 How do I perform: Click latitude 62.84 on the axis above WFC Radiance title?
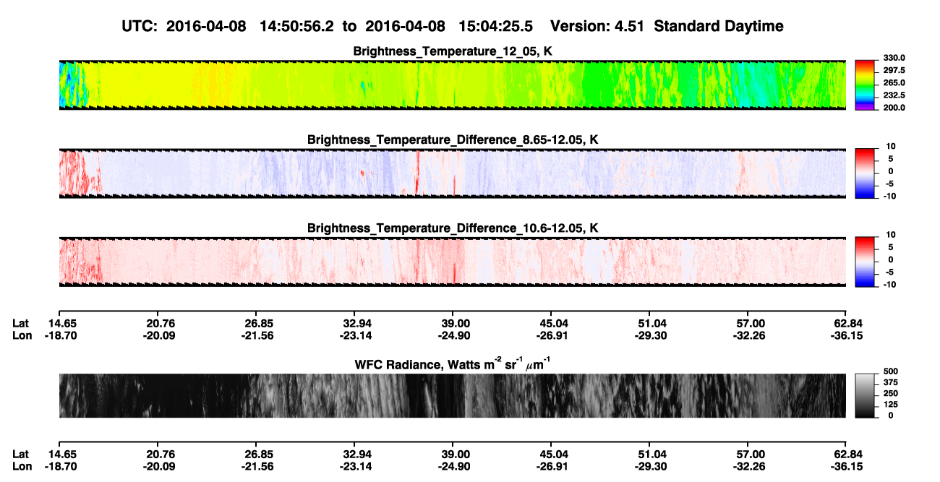coord(848,324)
